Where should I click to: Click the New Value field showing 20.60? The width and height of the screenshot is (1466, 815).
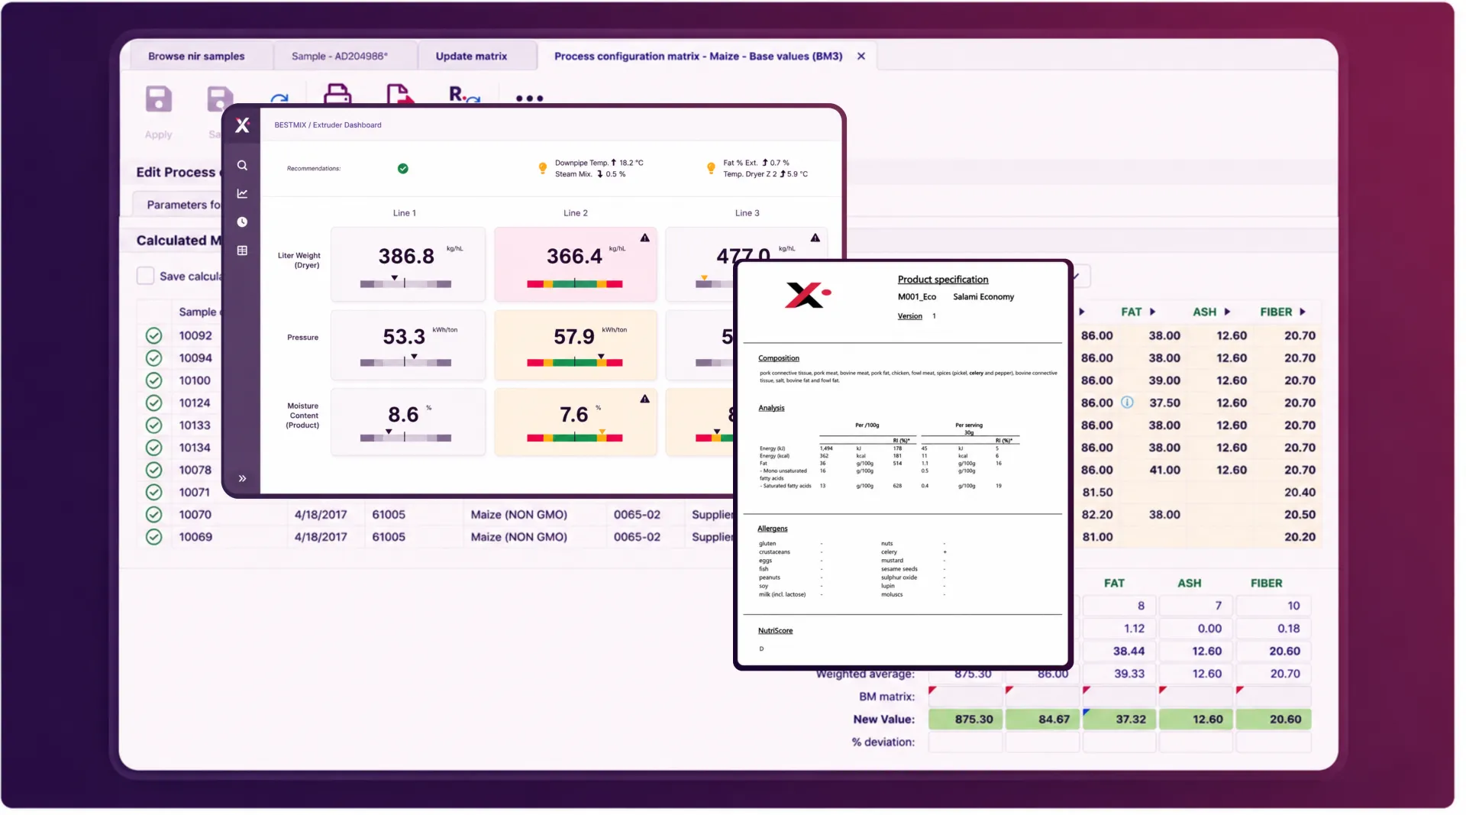pos(1274,720)
